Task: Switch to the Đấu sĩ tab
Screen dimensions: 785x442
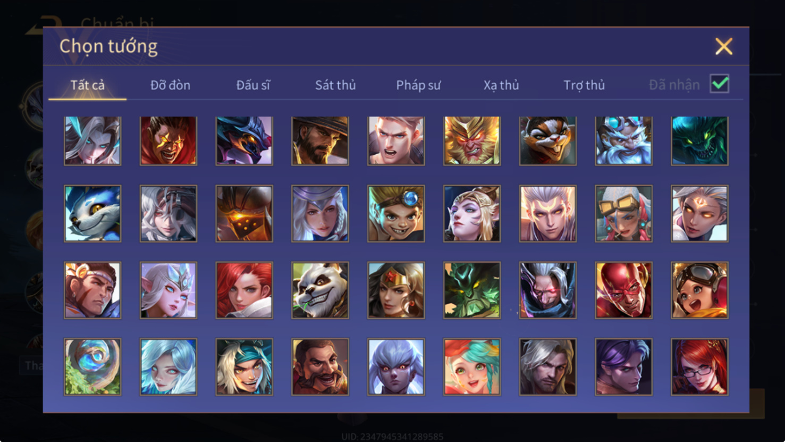Action: [253, 85]
